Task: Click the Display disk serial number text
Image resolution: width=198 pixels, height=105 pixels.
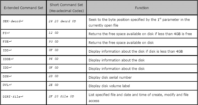Action: tap(110, 77)
